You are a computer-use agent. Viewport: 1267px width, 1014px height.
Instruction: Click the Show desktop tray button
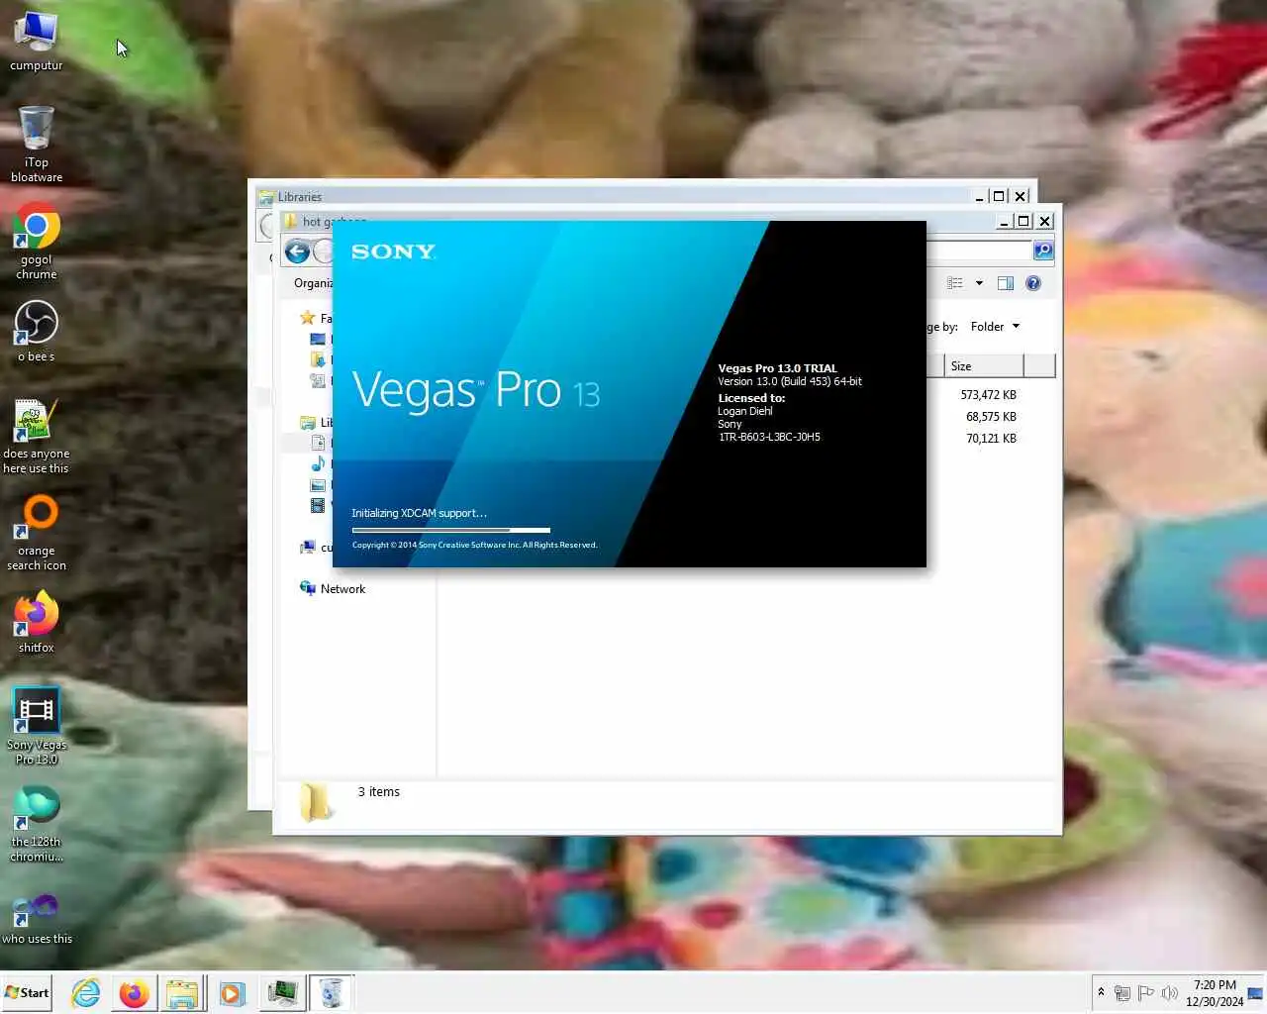(1256, 993)
